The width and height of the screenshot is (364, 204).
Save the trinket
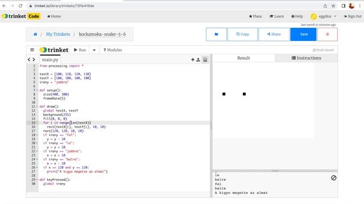[x=303, y=34]
